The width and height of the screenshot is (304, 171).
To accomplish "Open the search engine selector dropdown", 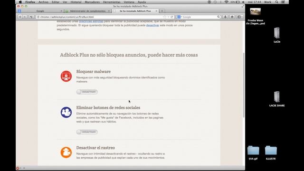I will pos(180,17).
